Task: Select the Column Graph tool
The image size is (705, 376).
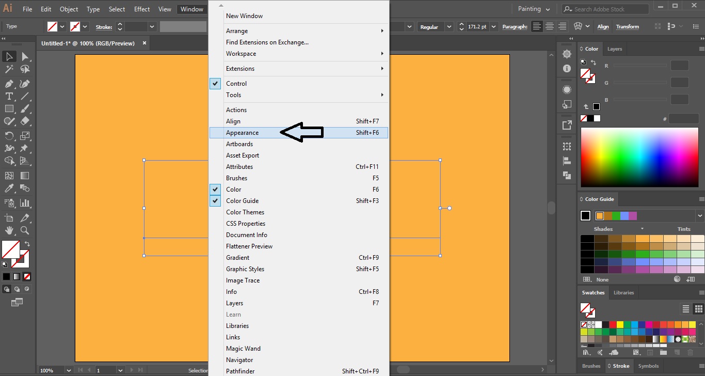Action: click(x=24, y=202)
